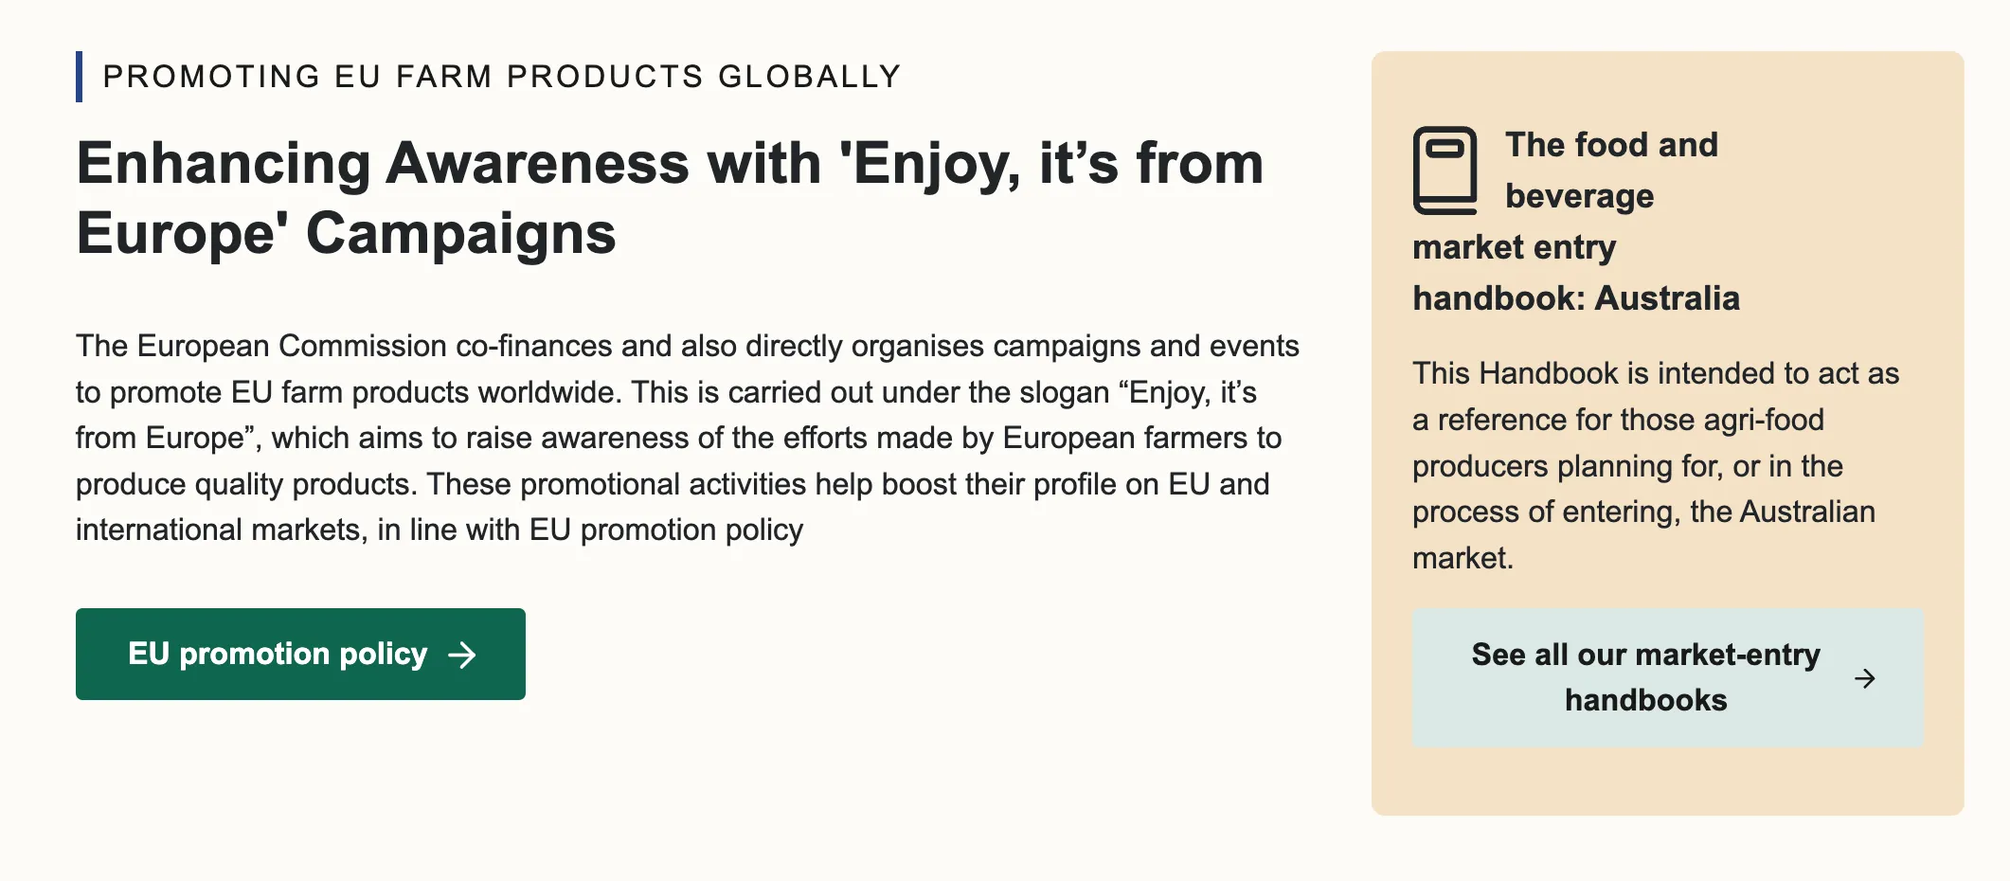Click 'international markets' in the main paragraph
Image resolution: width=2010 pixels, height=881 pixels.
(221, 530)
